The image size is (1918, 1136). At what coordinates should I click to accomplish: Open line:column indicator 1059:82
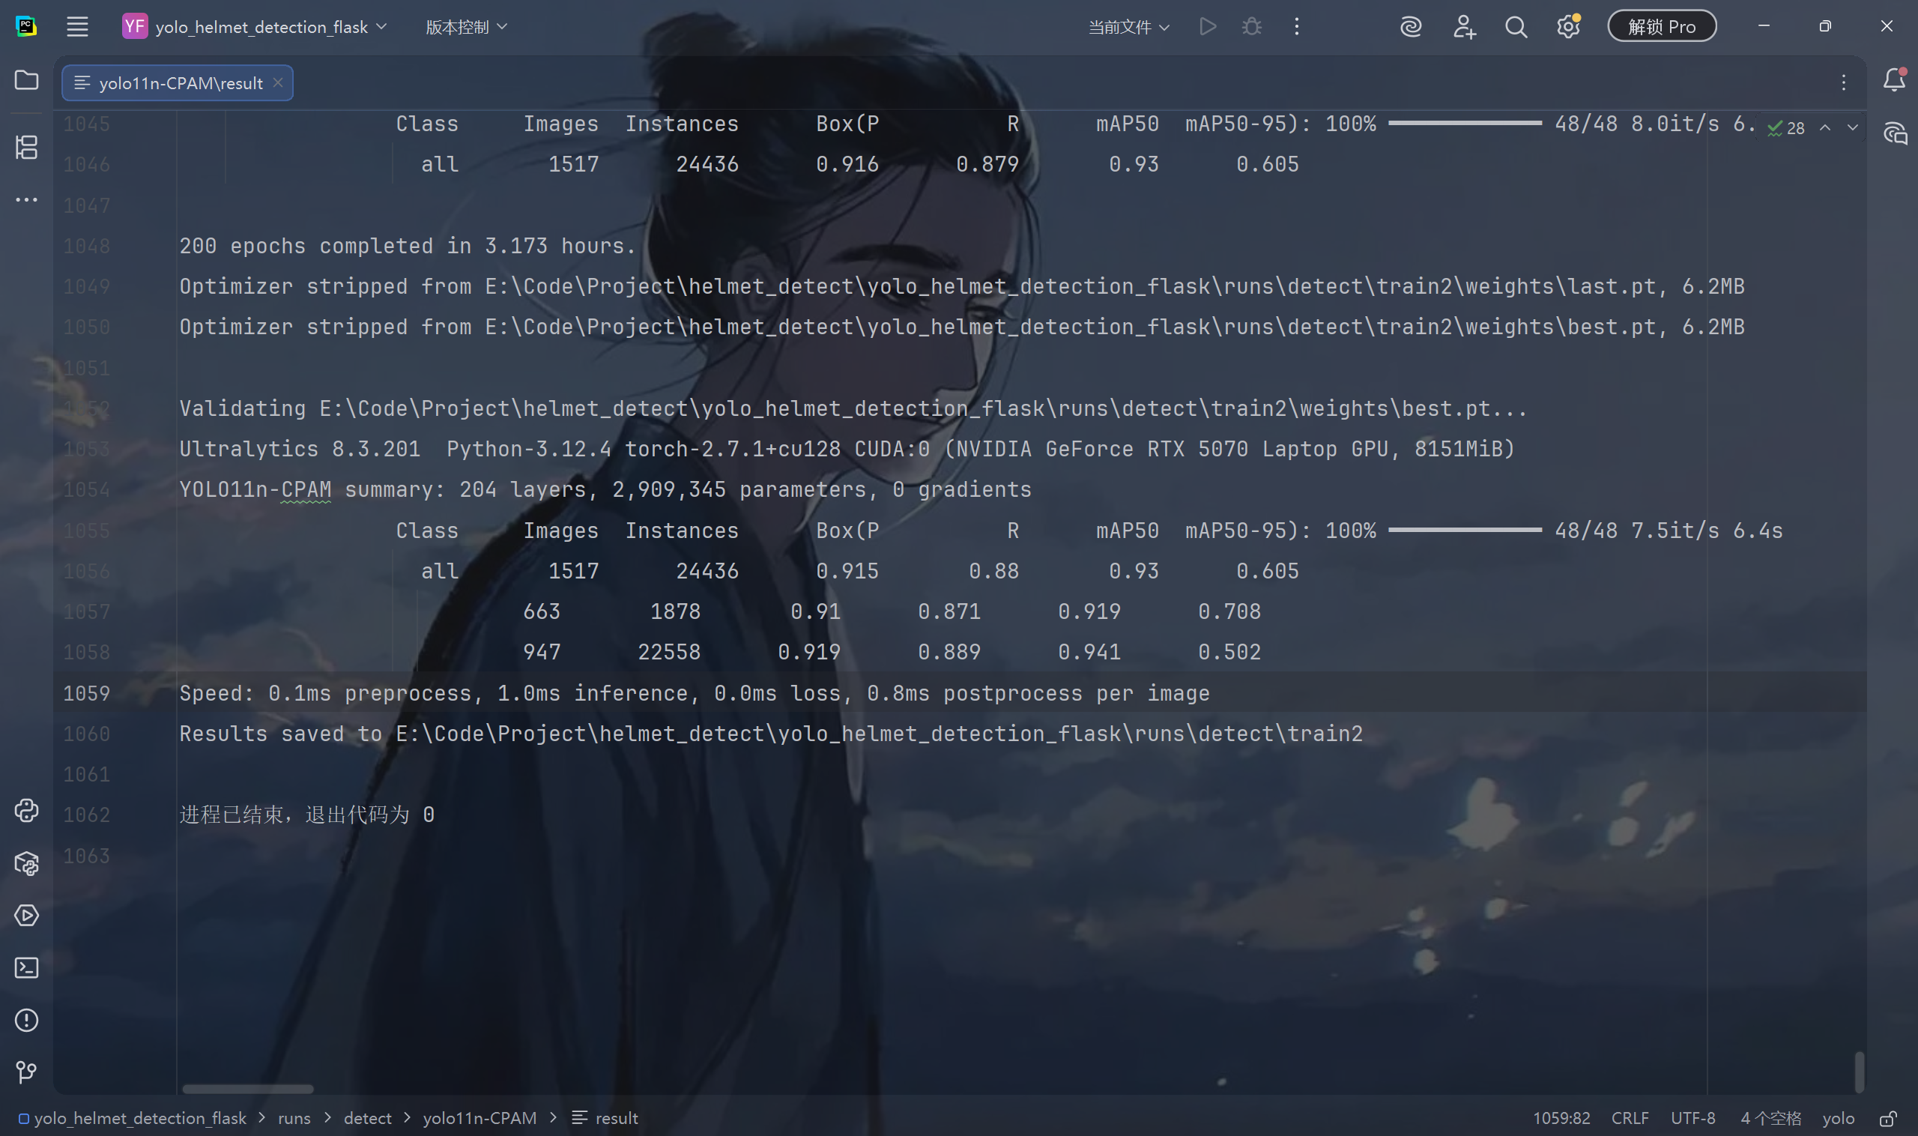point(1561,1119)
